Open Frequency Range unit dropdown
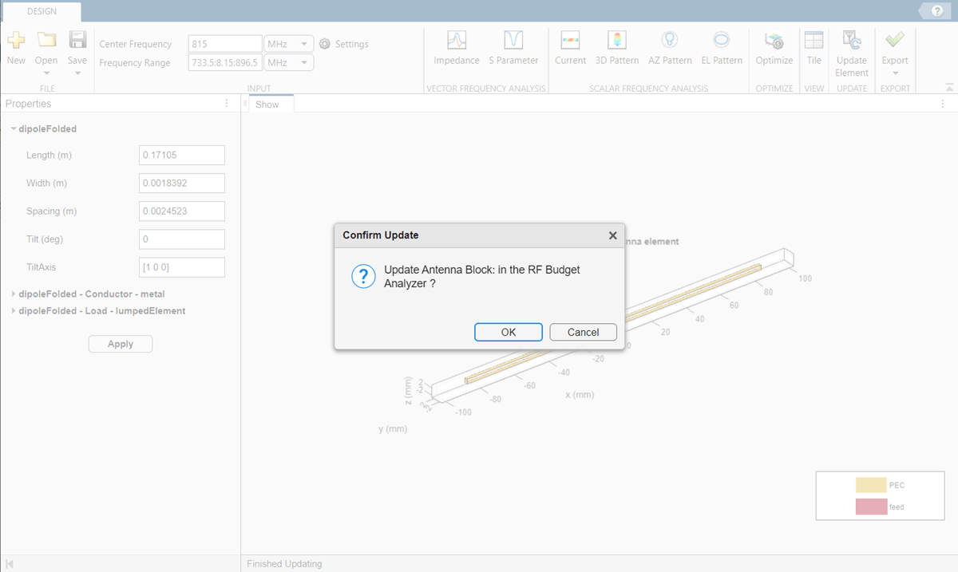This screenshot has height=572, width=958. [x=289, y=62]
